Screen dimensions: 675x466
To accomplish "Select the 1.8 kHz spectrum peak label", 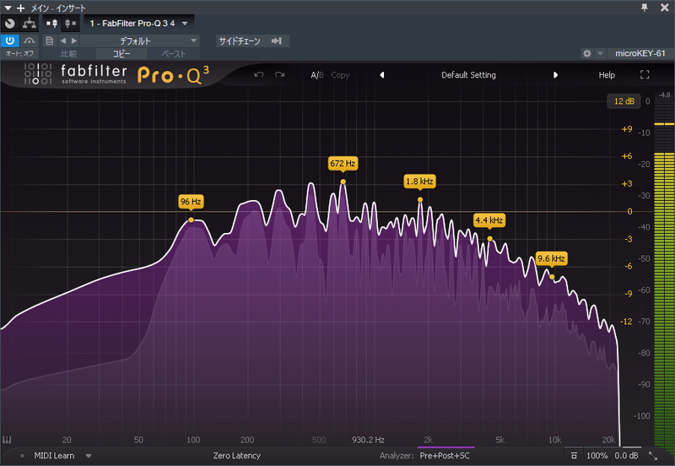I will (x=419, y=182).
